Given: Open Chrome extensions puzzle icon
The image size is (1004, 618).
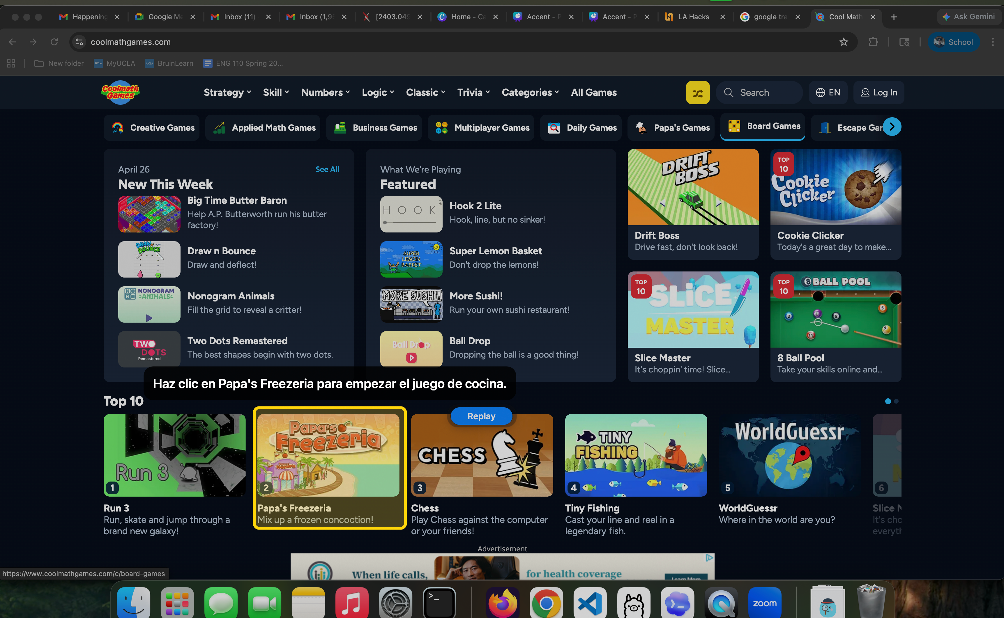Looking at the screenshot, I should click(873, 42).
